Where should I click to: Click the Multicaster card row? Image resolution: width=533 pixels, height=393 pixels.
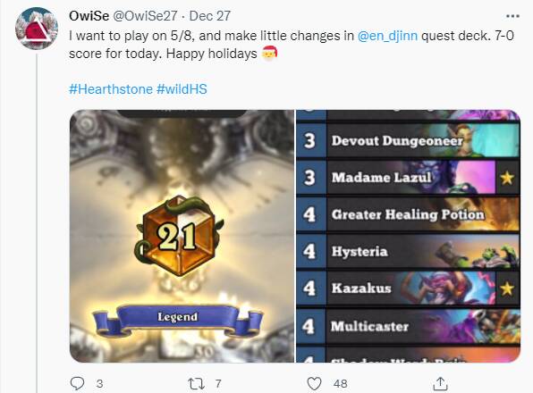click(409, 326)
